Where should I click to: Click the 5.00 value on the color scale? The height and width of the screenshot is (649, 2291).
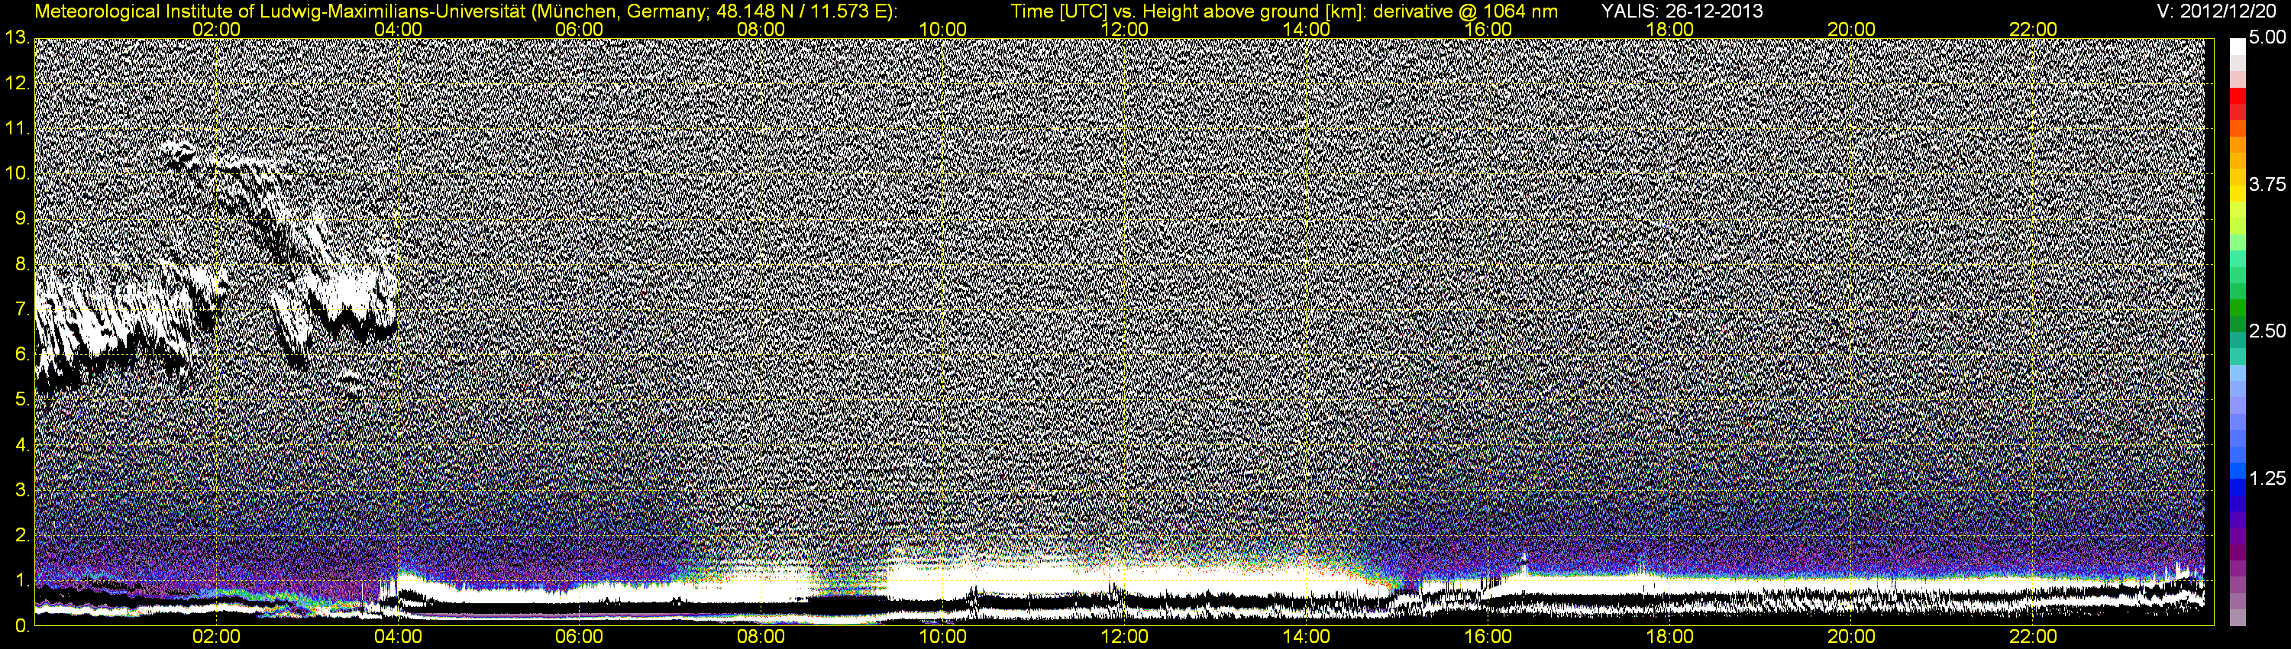click(x=2267, y=38)
